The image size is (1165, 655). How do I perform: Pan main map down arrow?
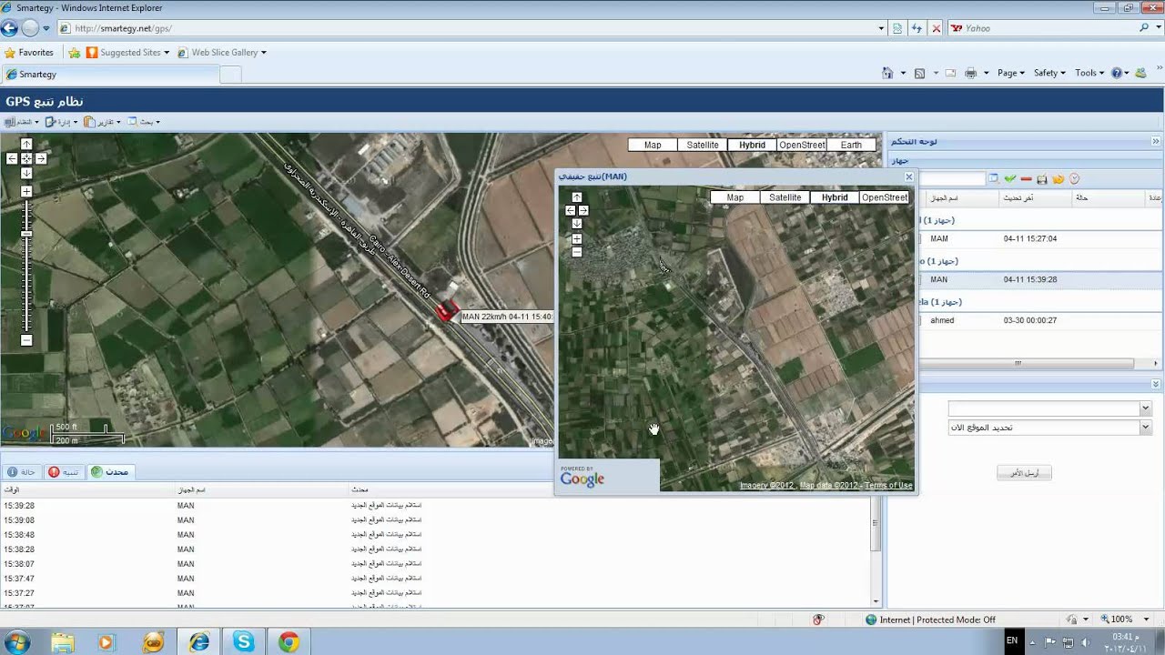[26, 173]
